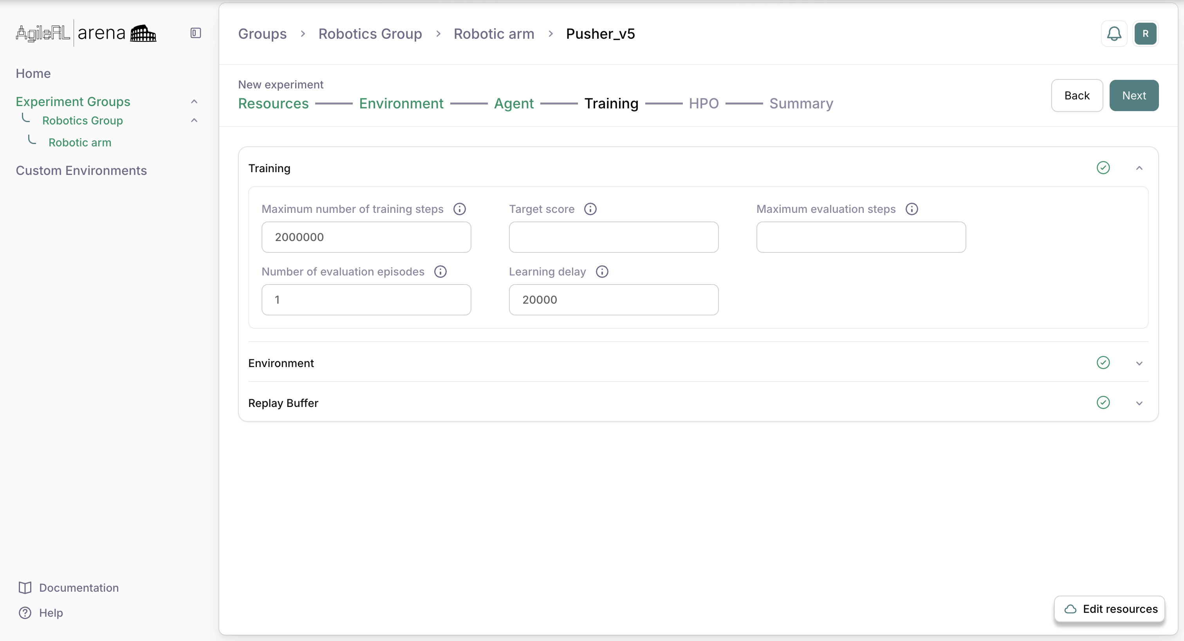Image resolution: width=1184 pixels, height=641 pixels.
Task: Open the user avatar menu
Action: (1146, 33)
